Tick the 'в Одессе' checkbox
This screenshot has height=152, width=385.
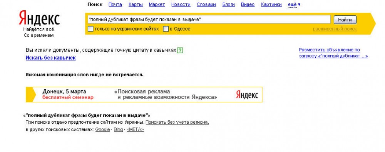(x=166, y=29)
